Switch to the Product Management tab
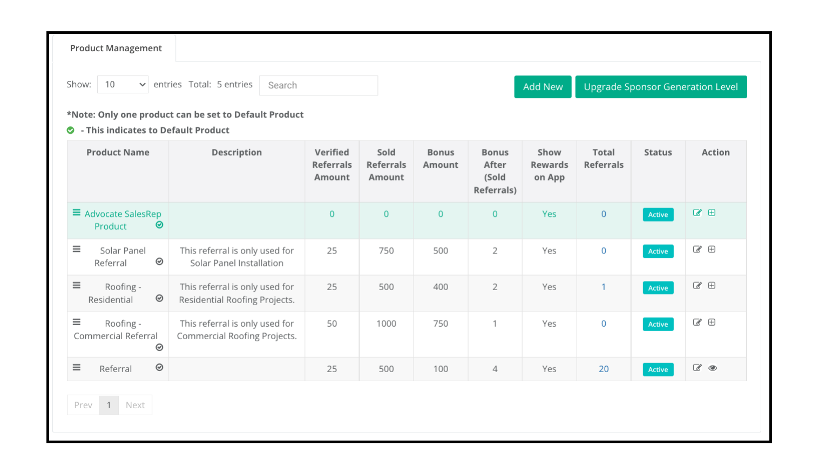This screenshot has width=819, height=474. (x=116, y=48)
